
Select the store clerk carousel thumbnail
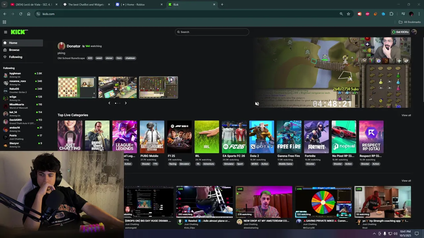pyautogui.click(x=118, y=87)
